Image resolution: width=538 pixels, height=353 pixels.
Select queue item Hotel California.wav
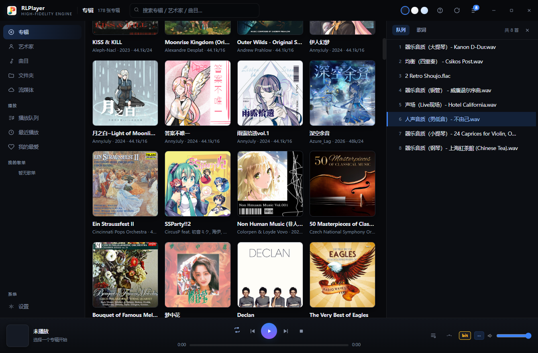(461, 105)
